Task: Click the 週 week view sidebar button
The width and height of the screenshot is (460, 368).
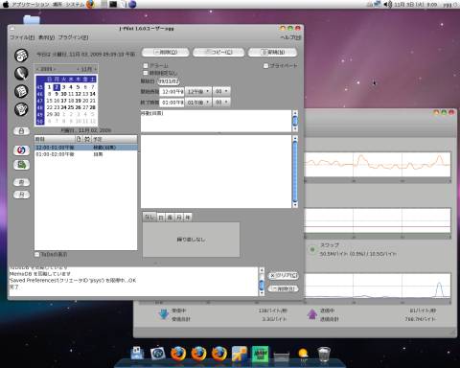Action: [21, 182]
